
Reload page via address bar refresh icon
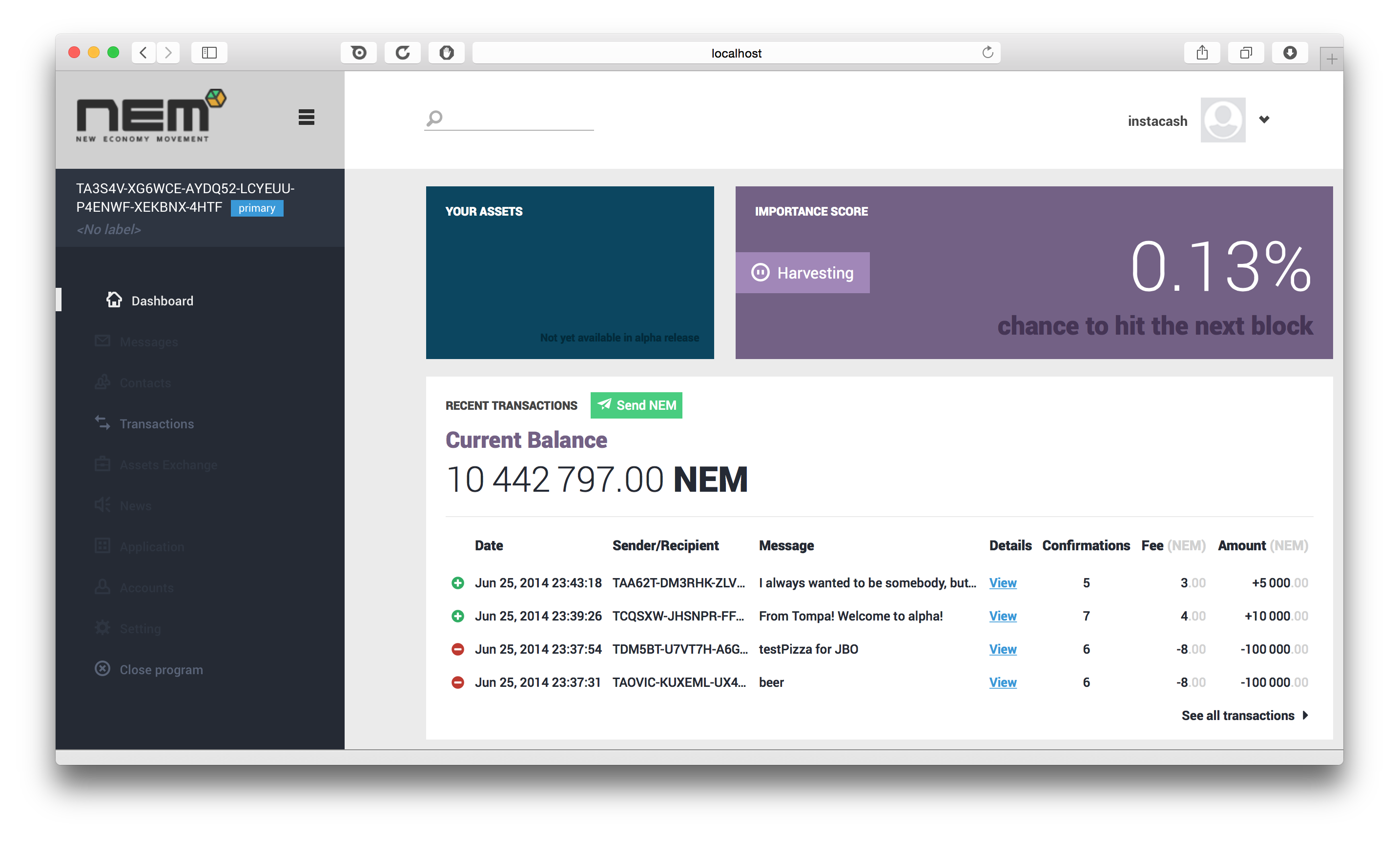coord(988,53)
